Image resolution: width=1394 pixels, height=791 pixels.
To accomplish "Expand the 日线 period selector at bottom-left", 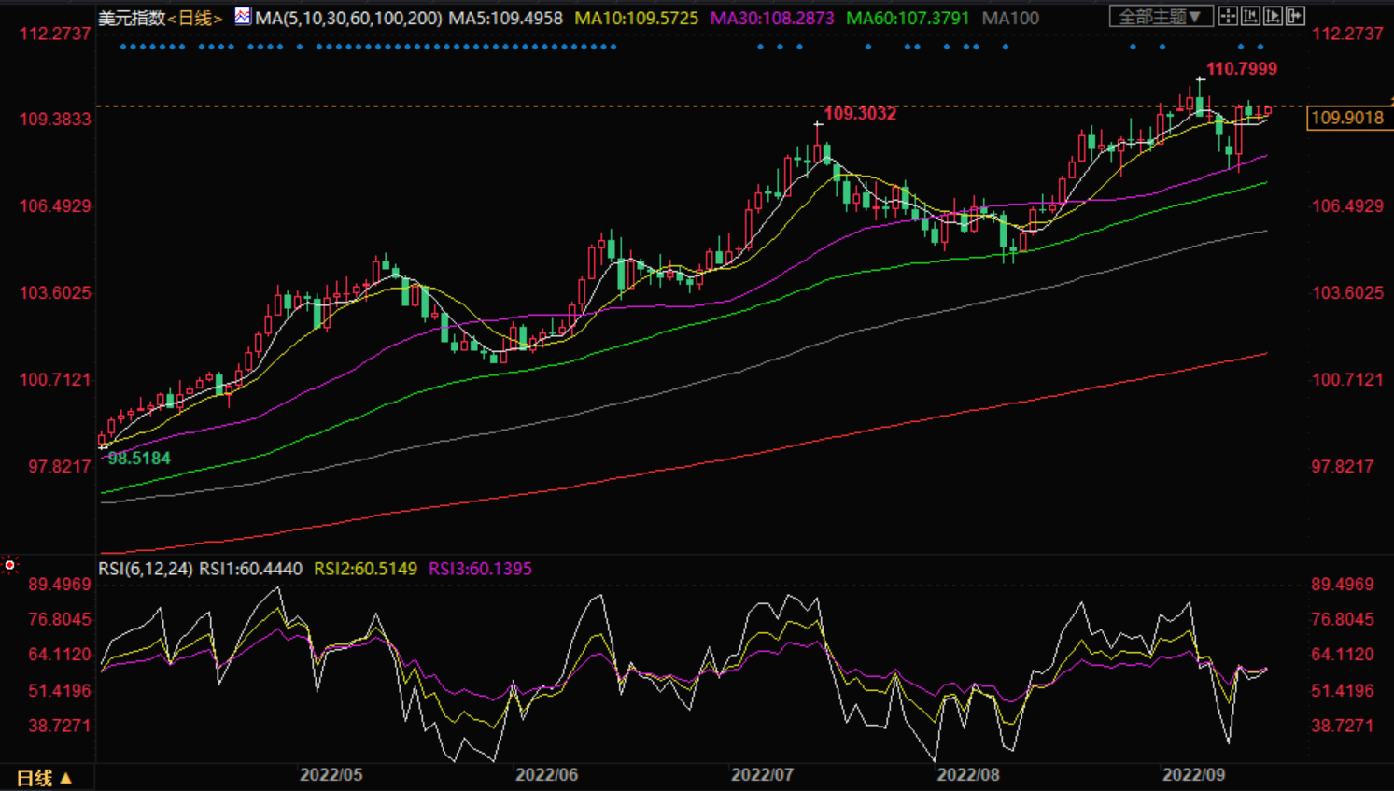I will coord(44,777).
